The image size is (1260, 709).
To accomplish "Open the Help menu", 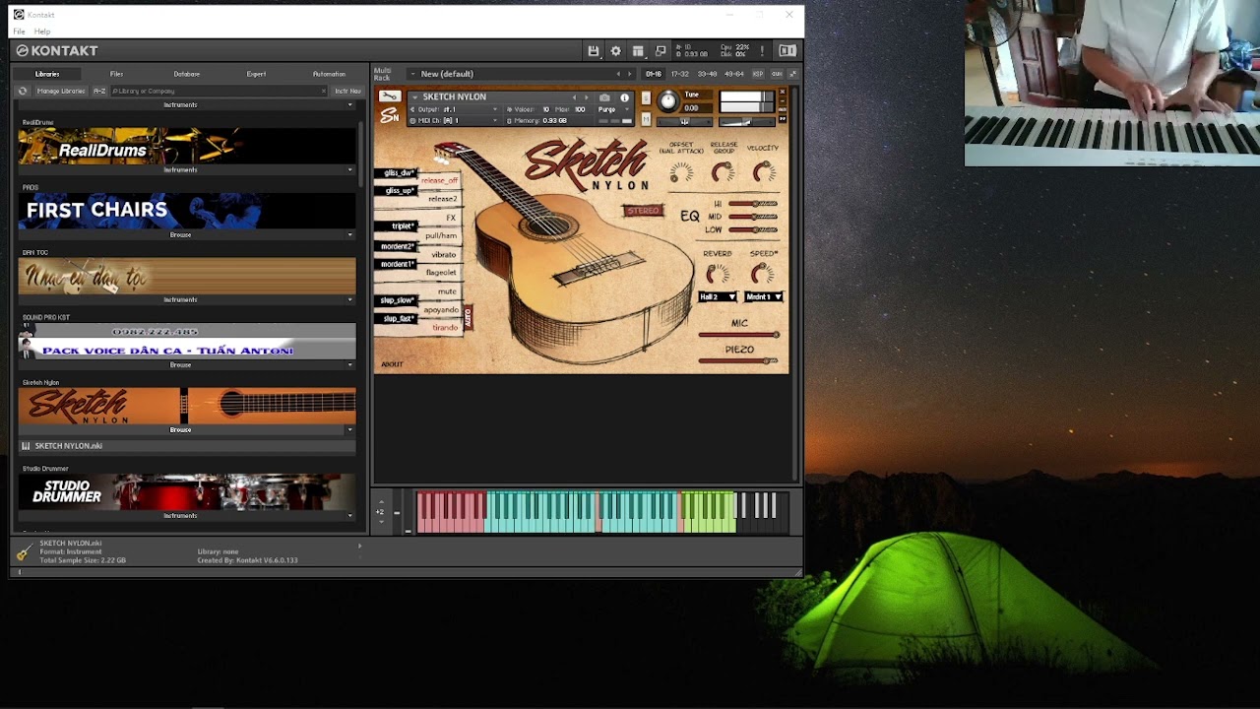I will tap(42, 32).
